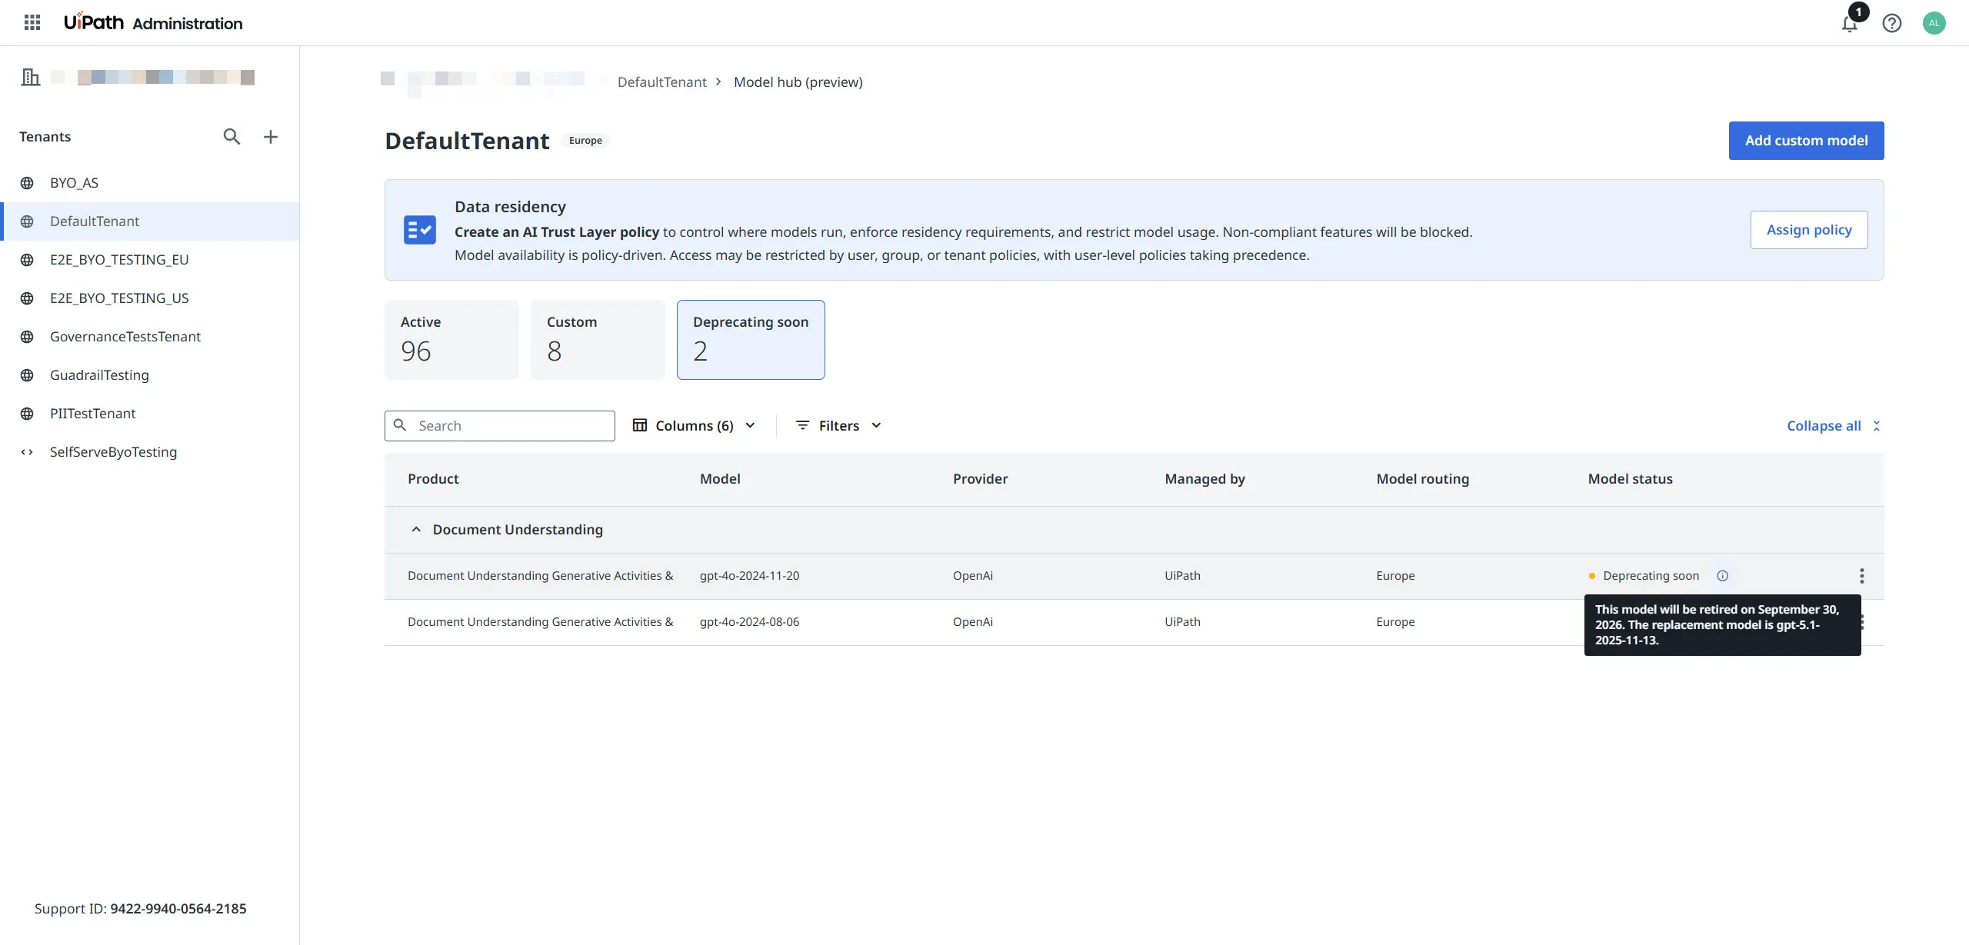The image size is (1969, 945).
Task: Click the organization building icon
Action: [x=31, y=77]
